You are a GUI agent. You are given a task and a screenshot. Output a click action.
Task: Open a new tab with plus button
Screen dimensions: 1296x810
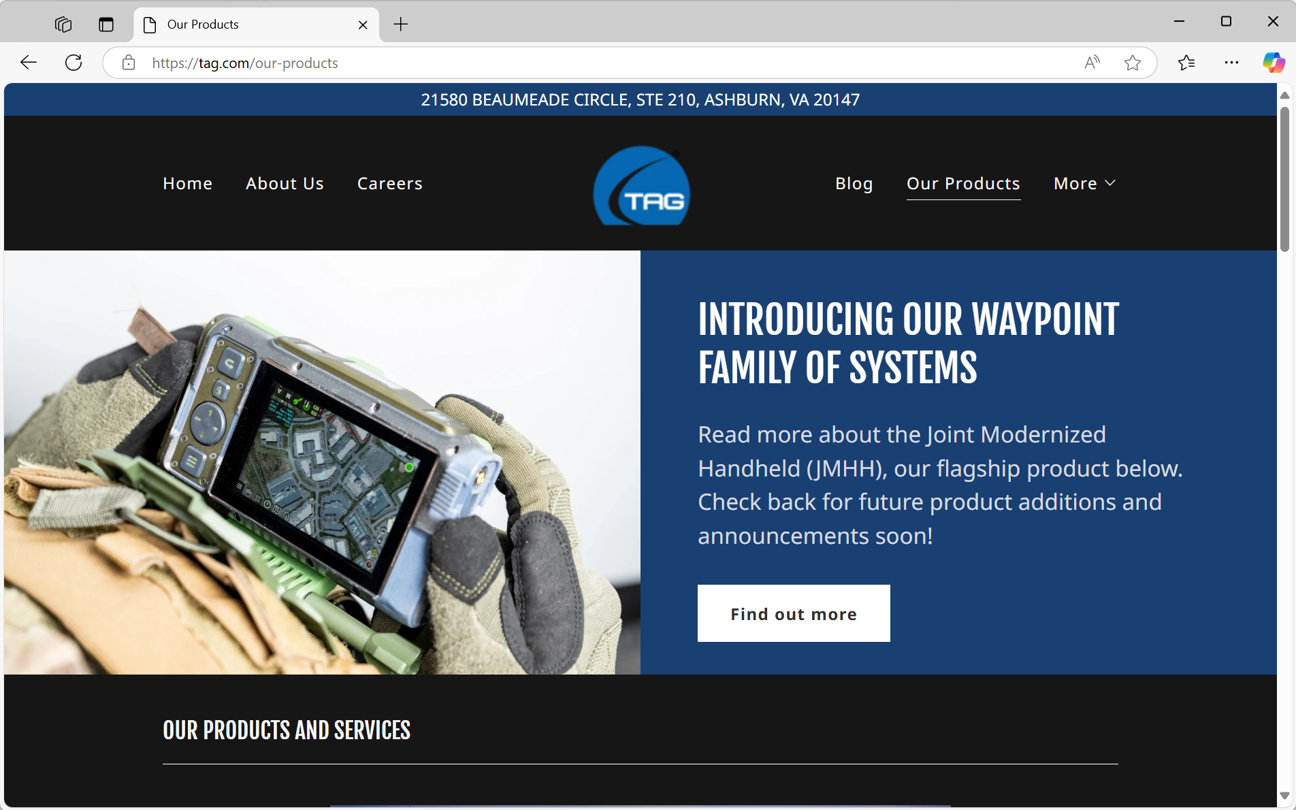tap(401, 25)
